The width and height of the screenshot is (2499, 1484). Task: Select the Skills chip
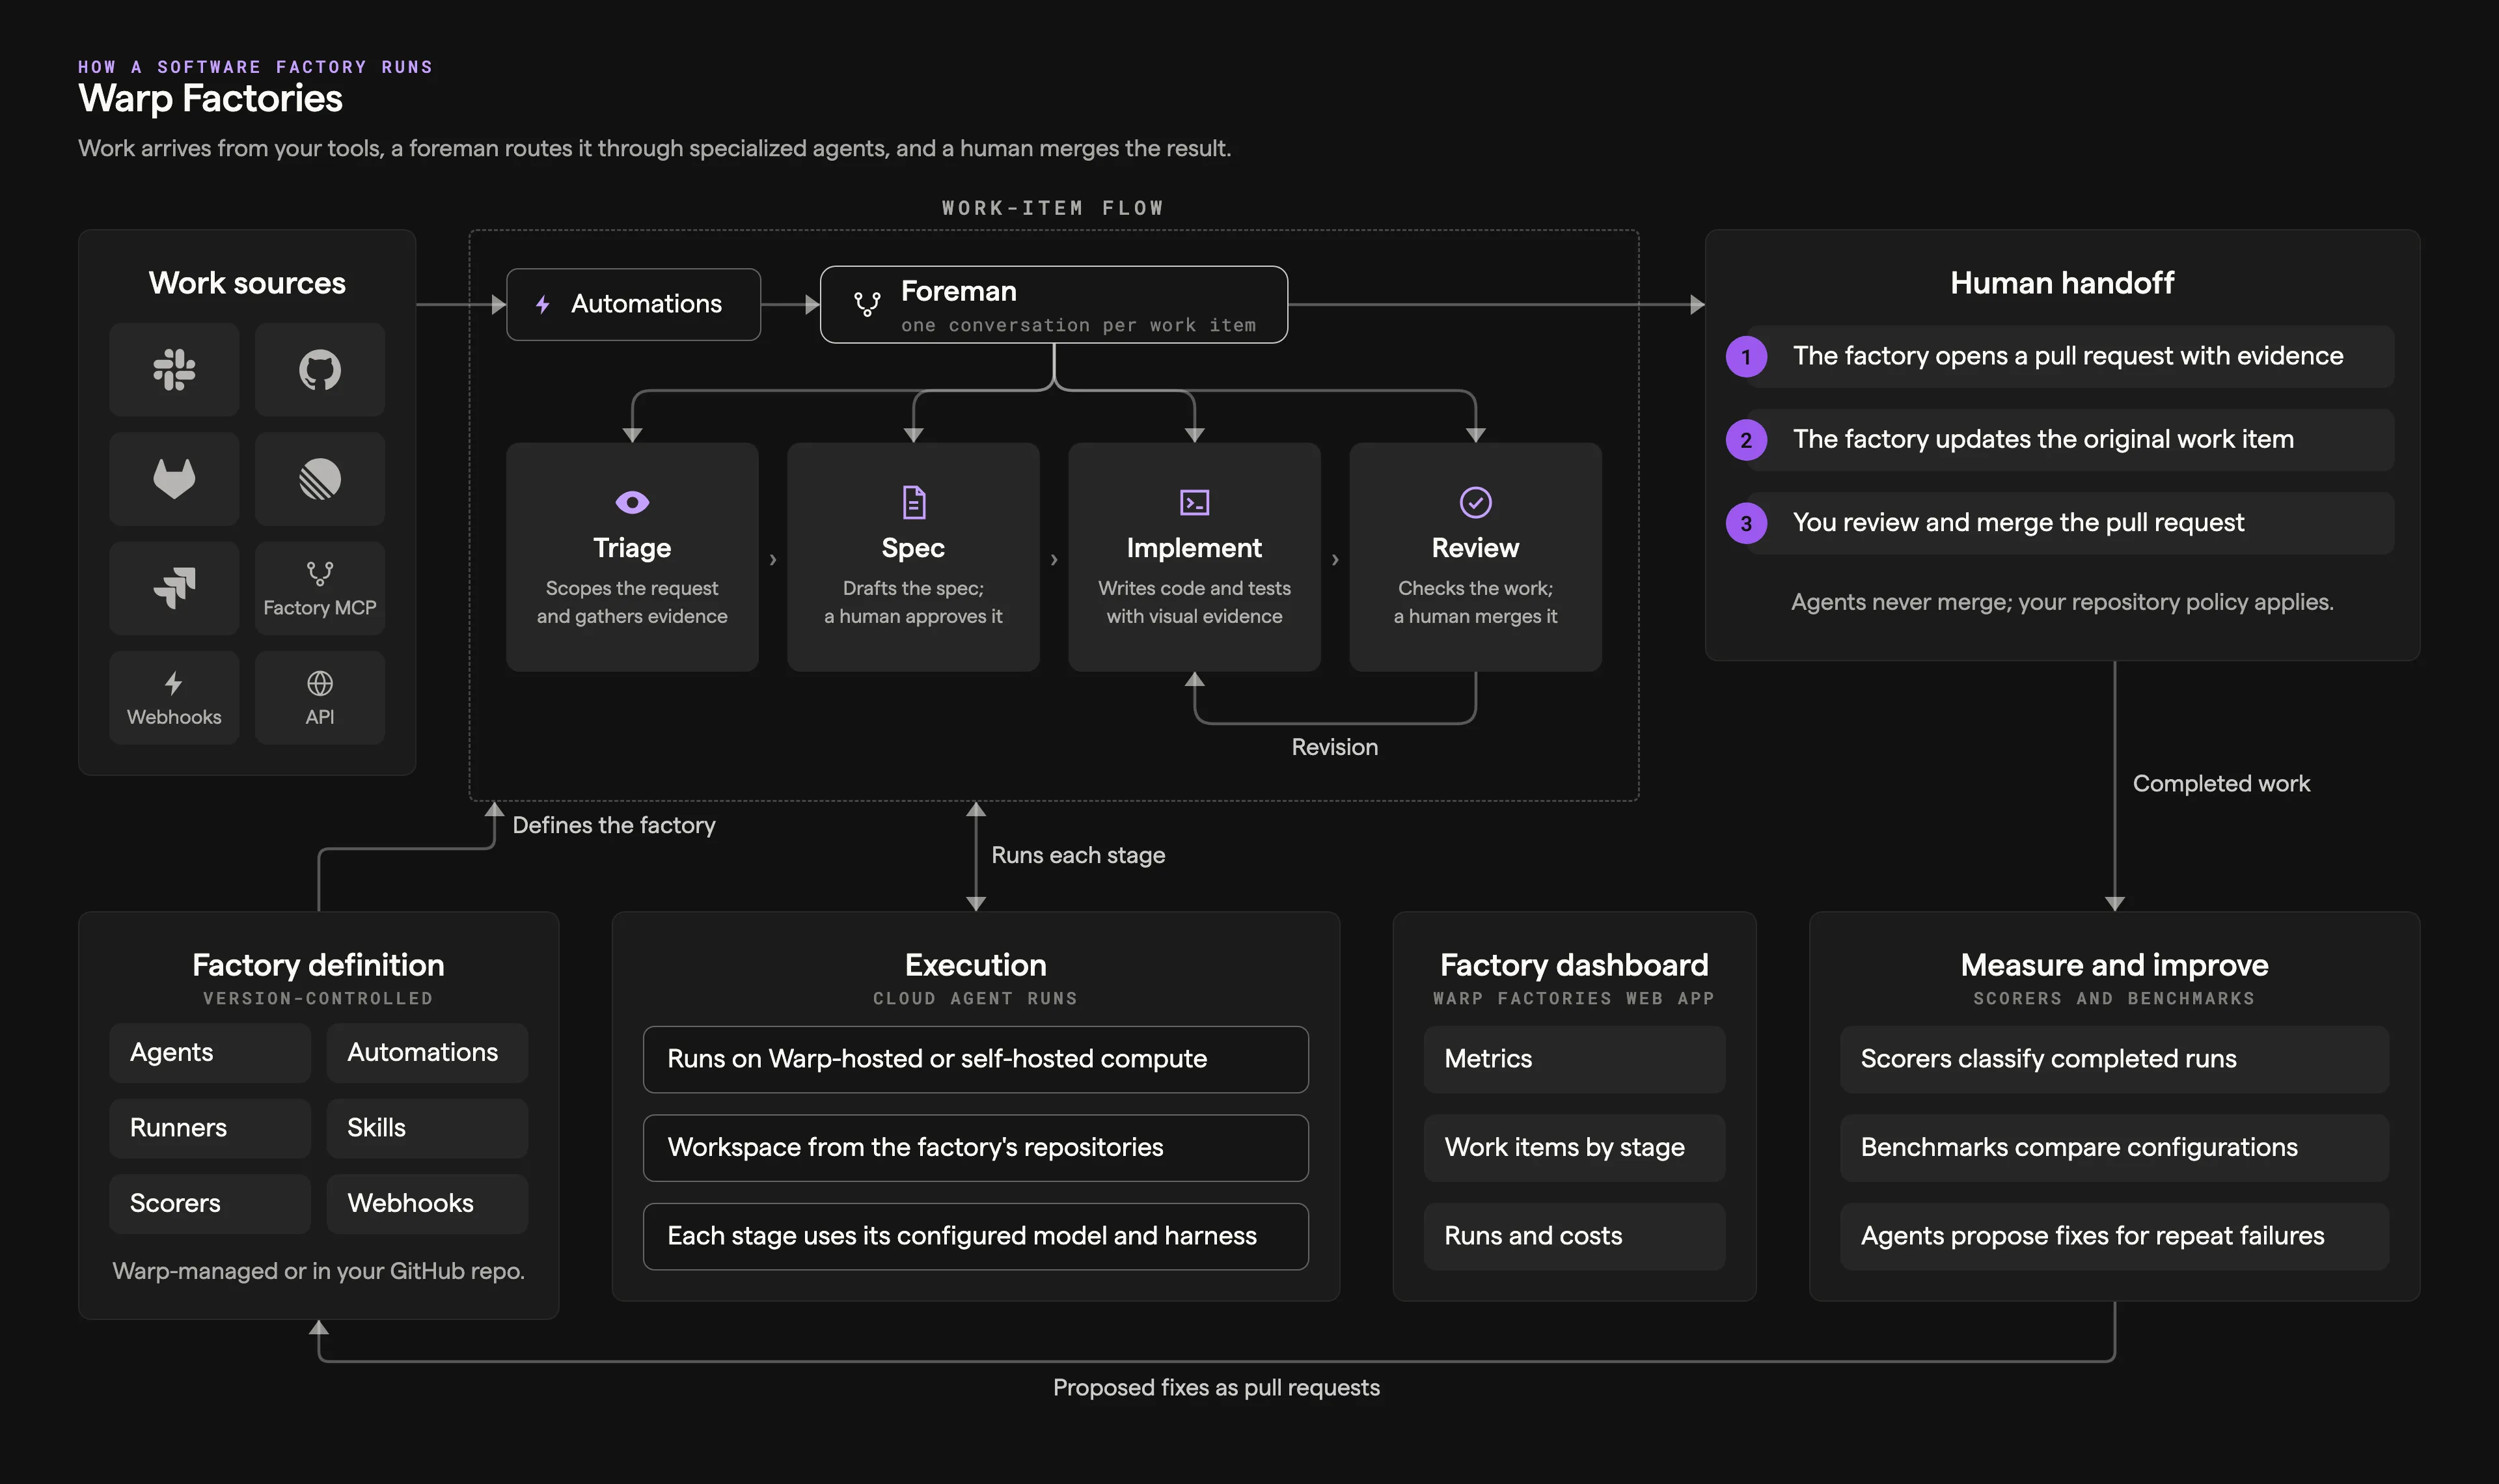click(x=427, y=1128)
